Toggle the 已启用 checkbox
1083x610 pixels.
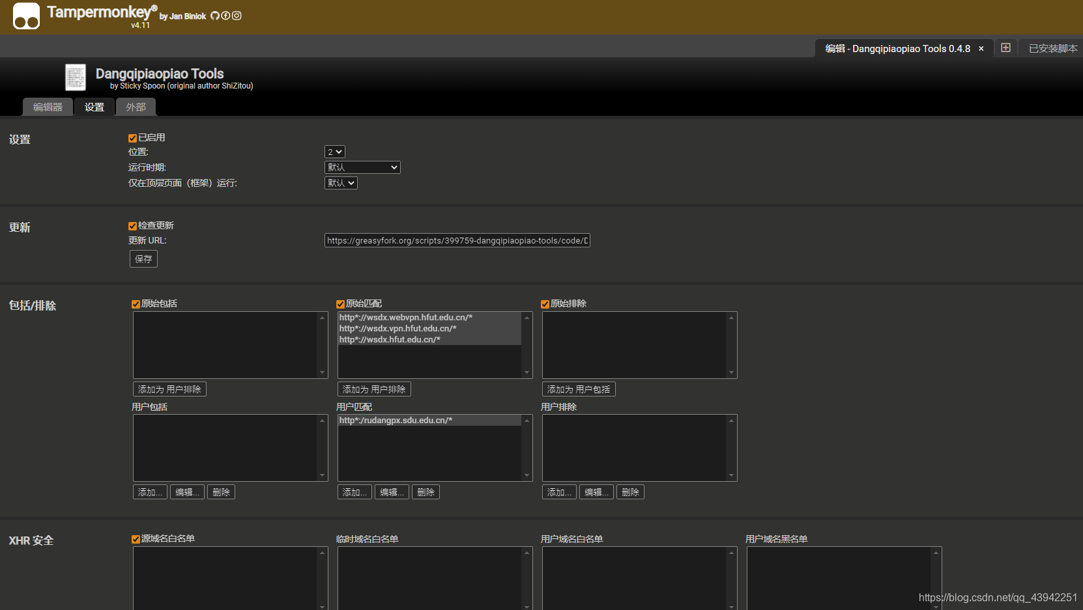click(132, 138)
